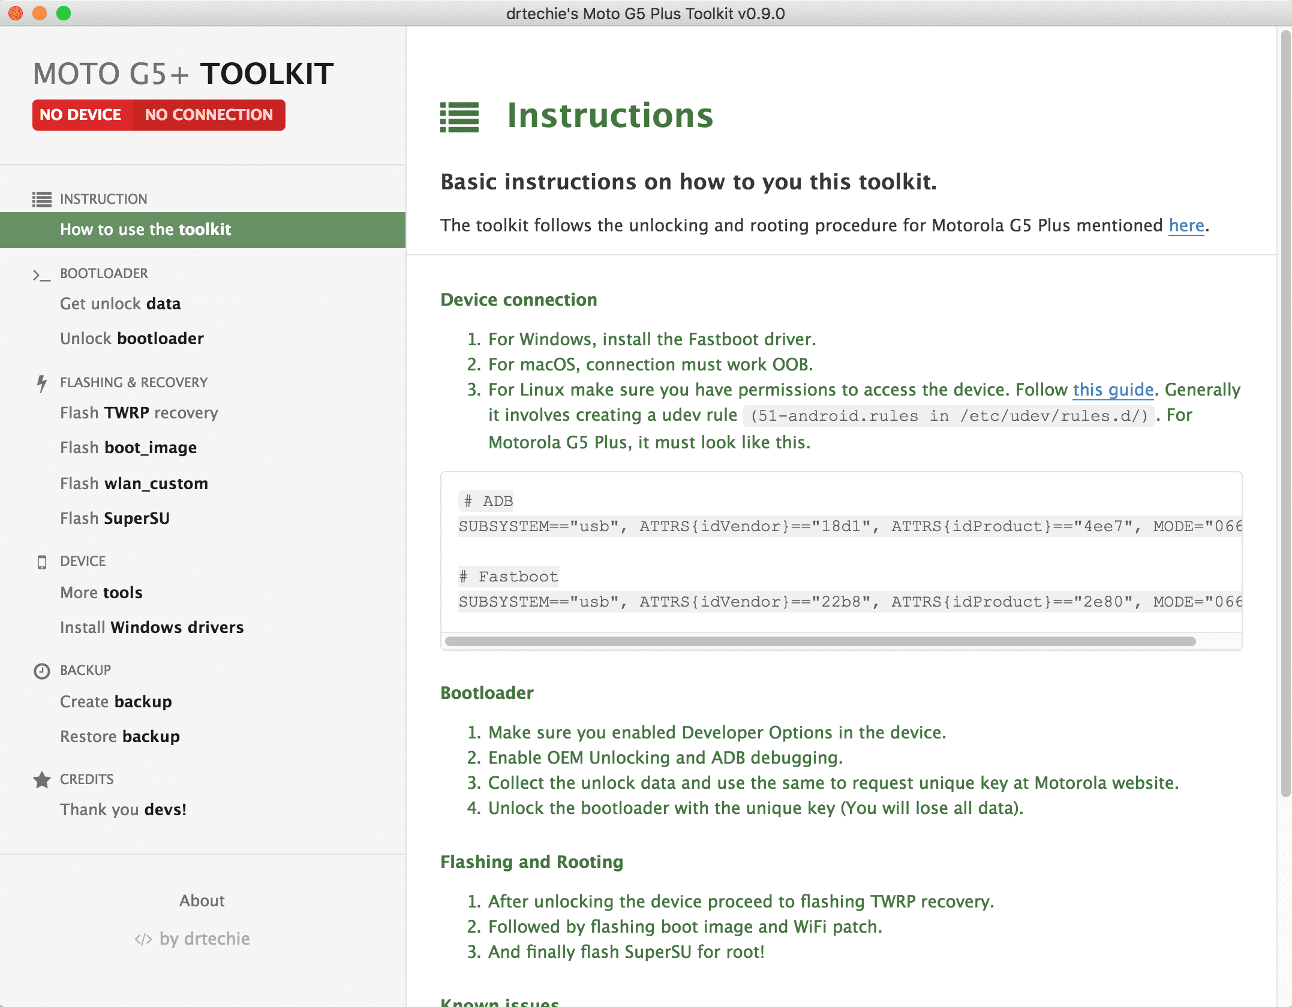The image size is (1292, 1007).
Task: Click the Credits star icon
Action: pyautogui.click(x=41, y=780)
